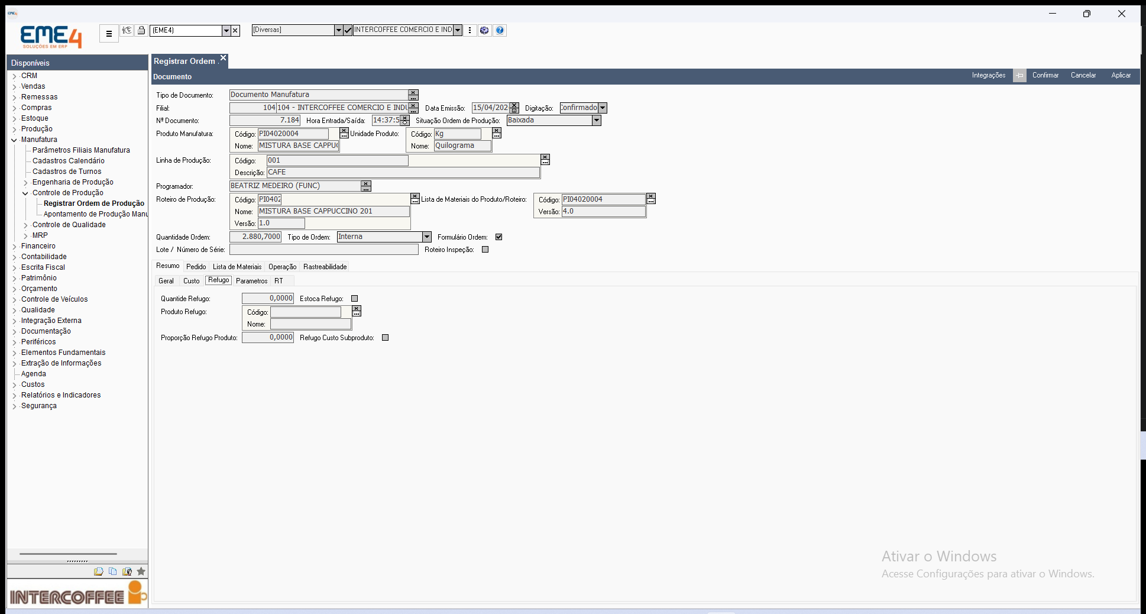Toggle Roteiro Inspeção checkbox
This screenshot has height=614, width=1146.
[x=485, y=250]
